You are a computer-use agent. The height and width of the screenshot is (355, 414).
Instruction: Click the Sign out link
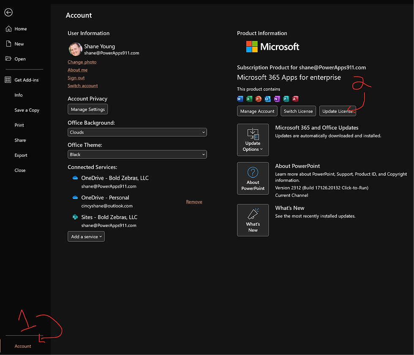(76, 78)
